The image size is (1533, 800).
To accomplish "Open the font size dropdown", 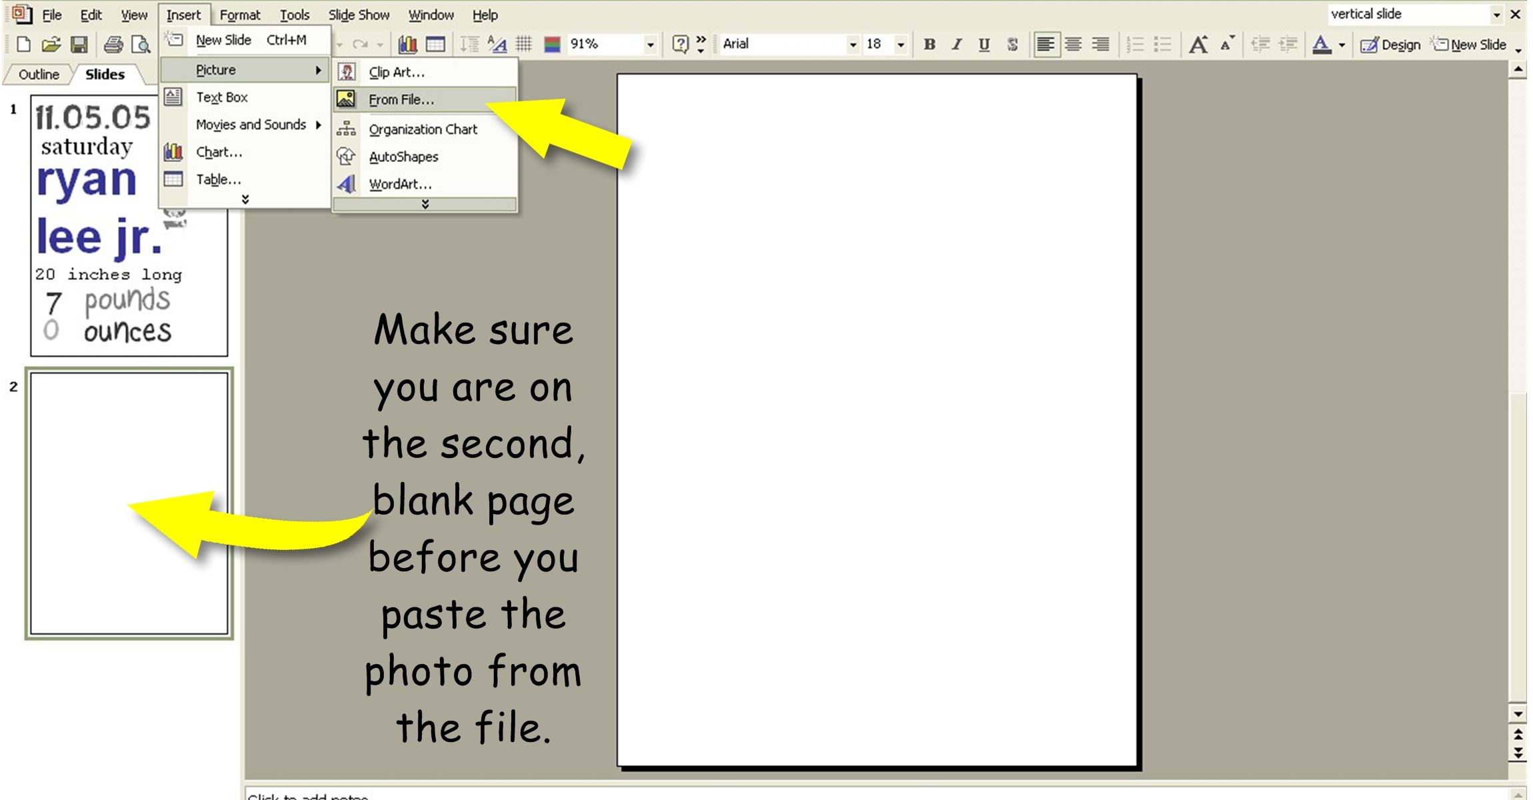I will (x=900, y=45).
